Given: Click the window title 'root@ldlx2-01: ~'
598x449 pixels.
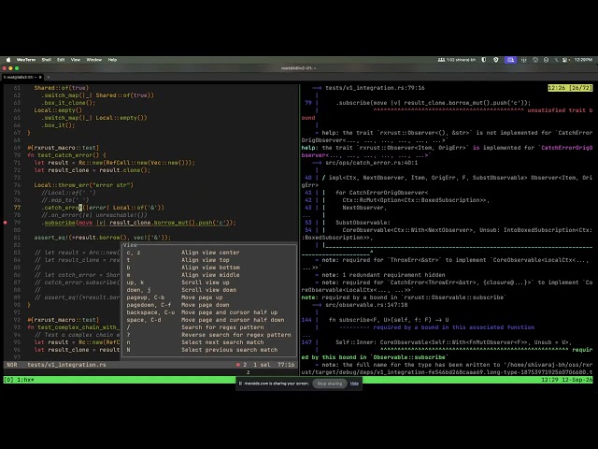Looking at the screenshot, I should pos(299,68).
